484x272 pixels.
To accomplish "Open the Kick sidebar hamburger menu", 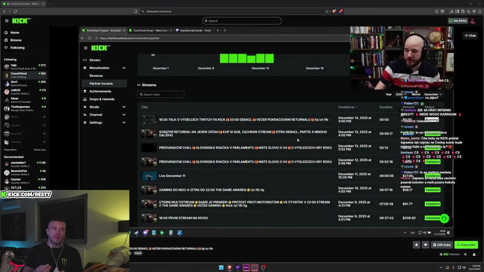I will 6,21.
